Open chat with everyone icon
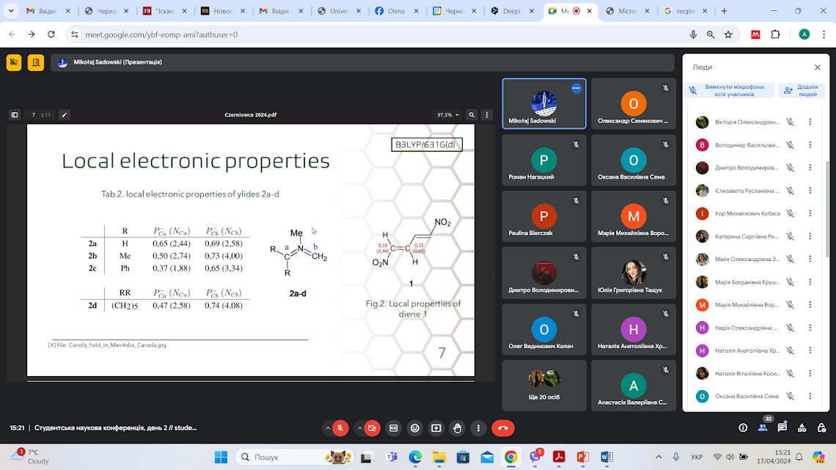 point(782,428)
